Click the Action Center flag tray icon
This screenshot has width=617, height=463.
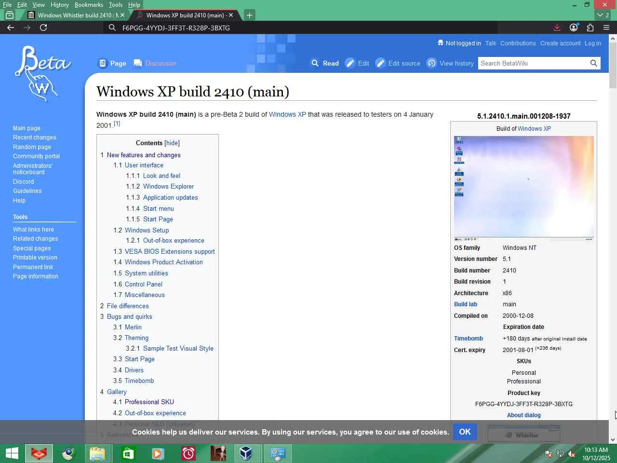point(549,454)
